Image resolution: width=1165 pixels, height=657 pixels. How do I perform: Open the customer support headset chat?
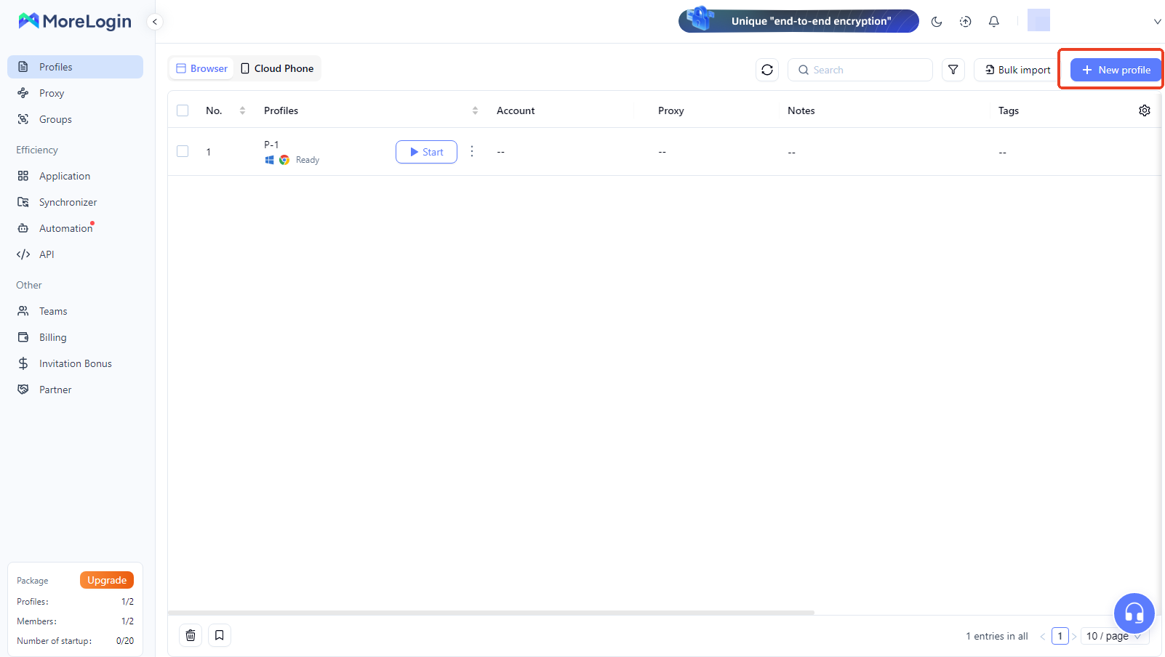click(1134, 613)
